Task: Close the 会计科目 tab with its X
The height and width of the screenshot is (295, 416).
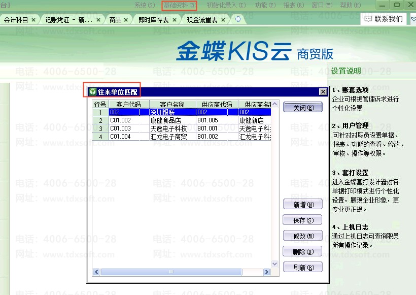Action: tap(33, 20)
